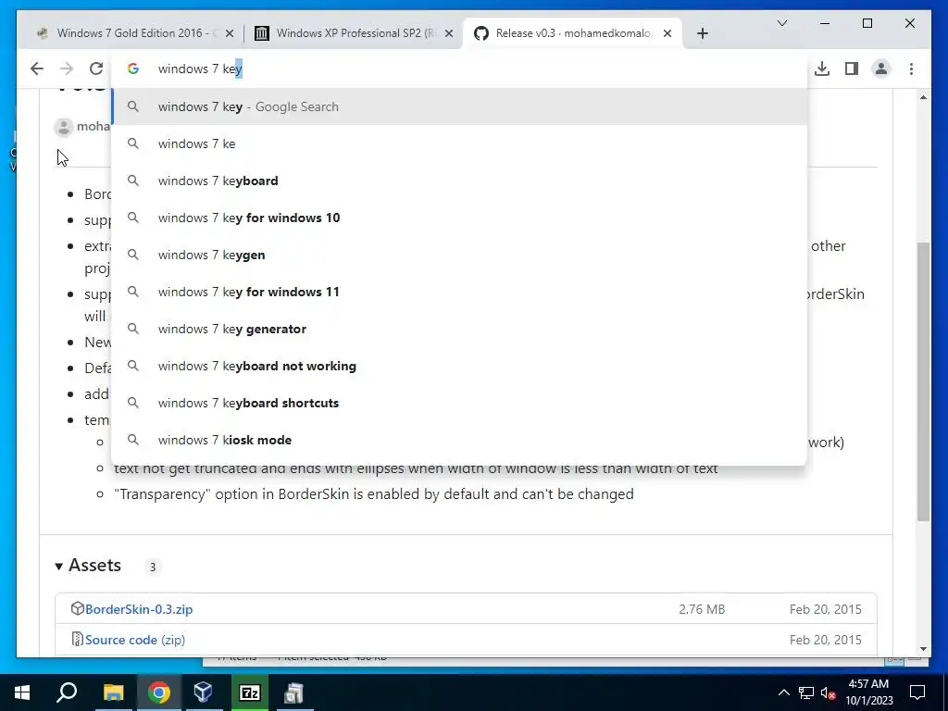Image resolution: width=948 pixels, height=711 pixels.
Task: Choose 'windows 7 key generator' suggestion
Action: (x=459, y=329)
